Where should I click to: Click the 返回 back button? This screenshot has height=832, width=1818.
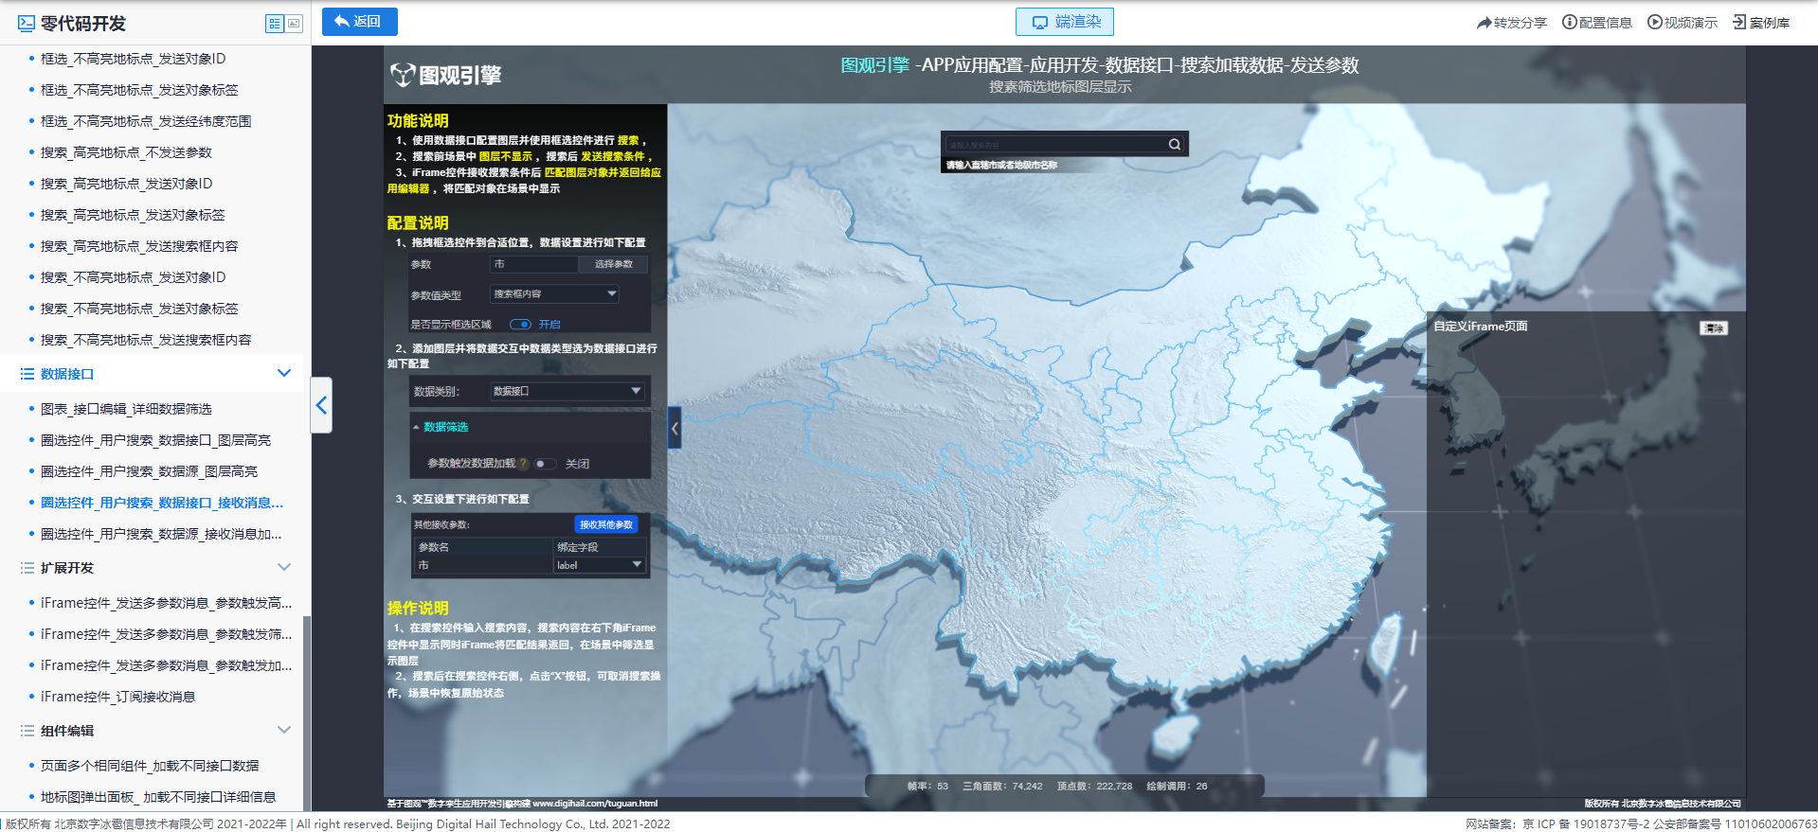point(359,22)
